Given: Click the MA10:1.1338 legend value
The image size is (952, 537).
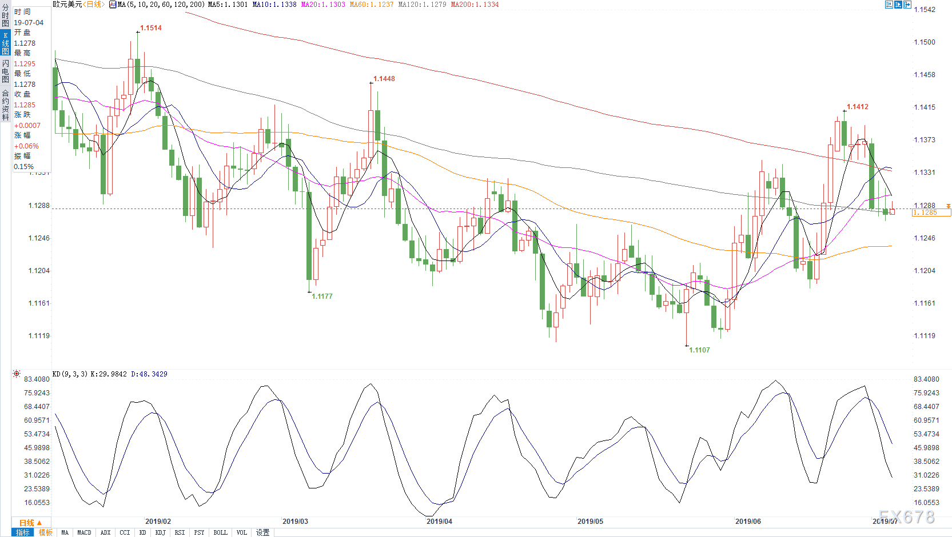Looking at the screenshot, I should 274,5.
